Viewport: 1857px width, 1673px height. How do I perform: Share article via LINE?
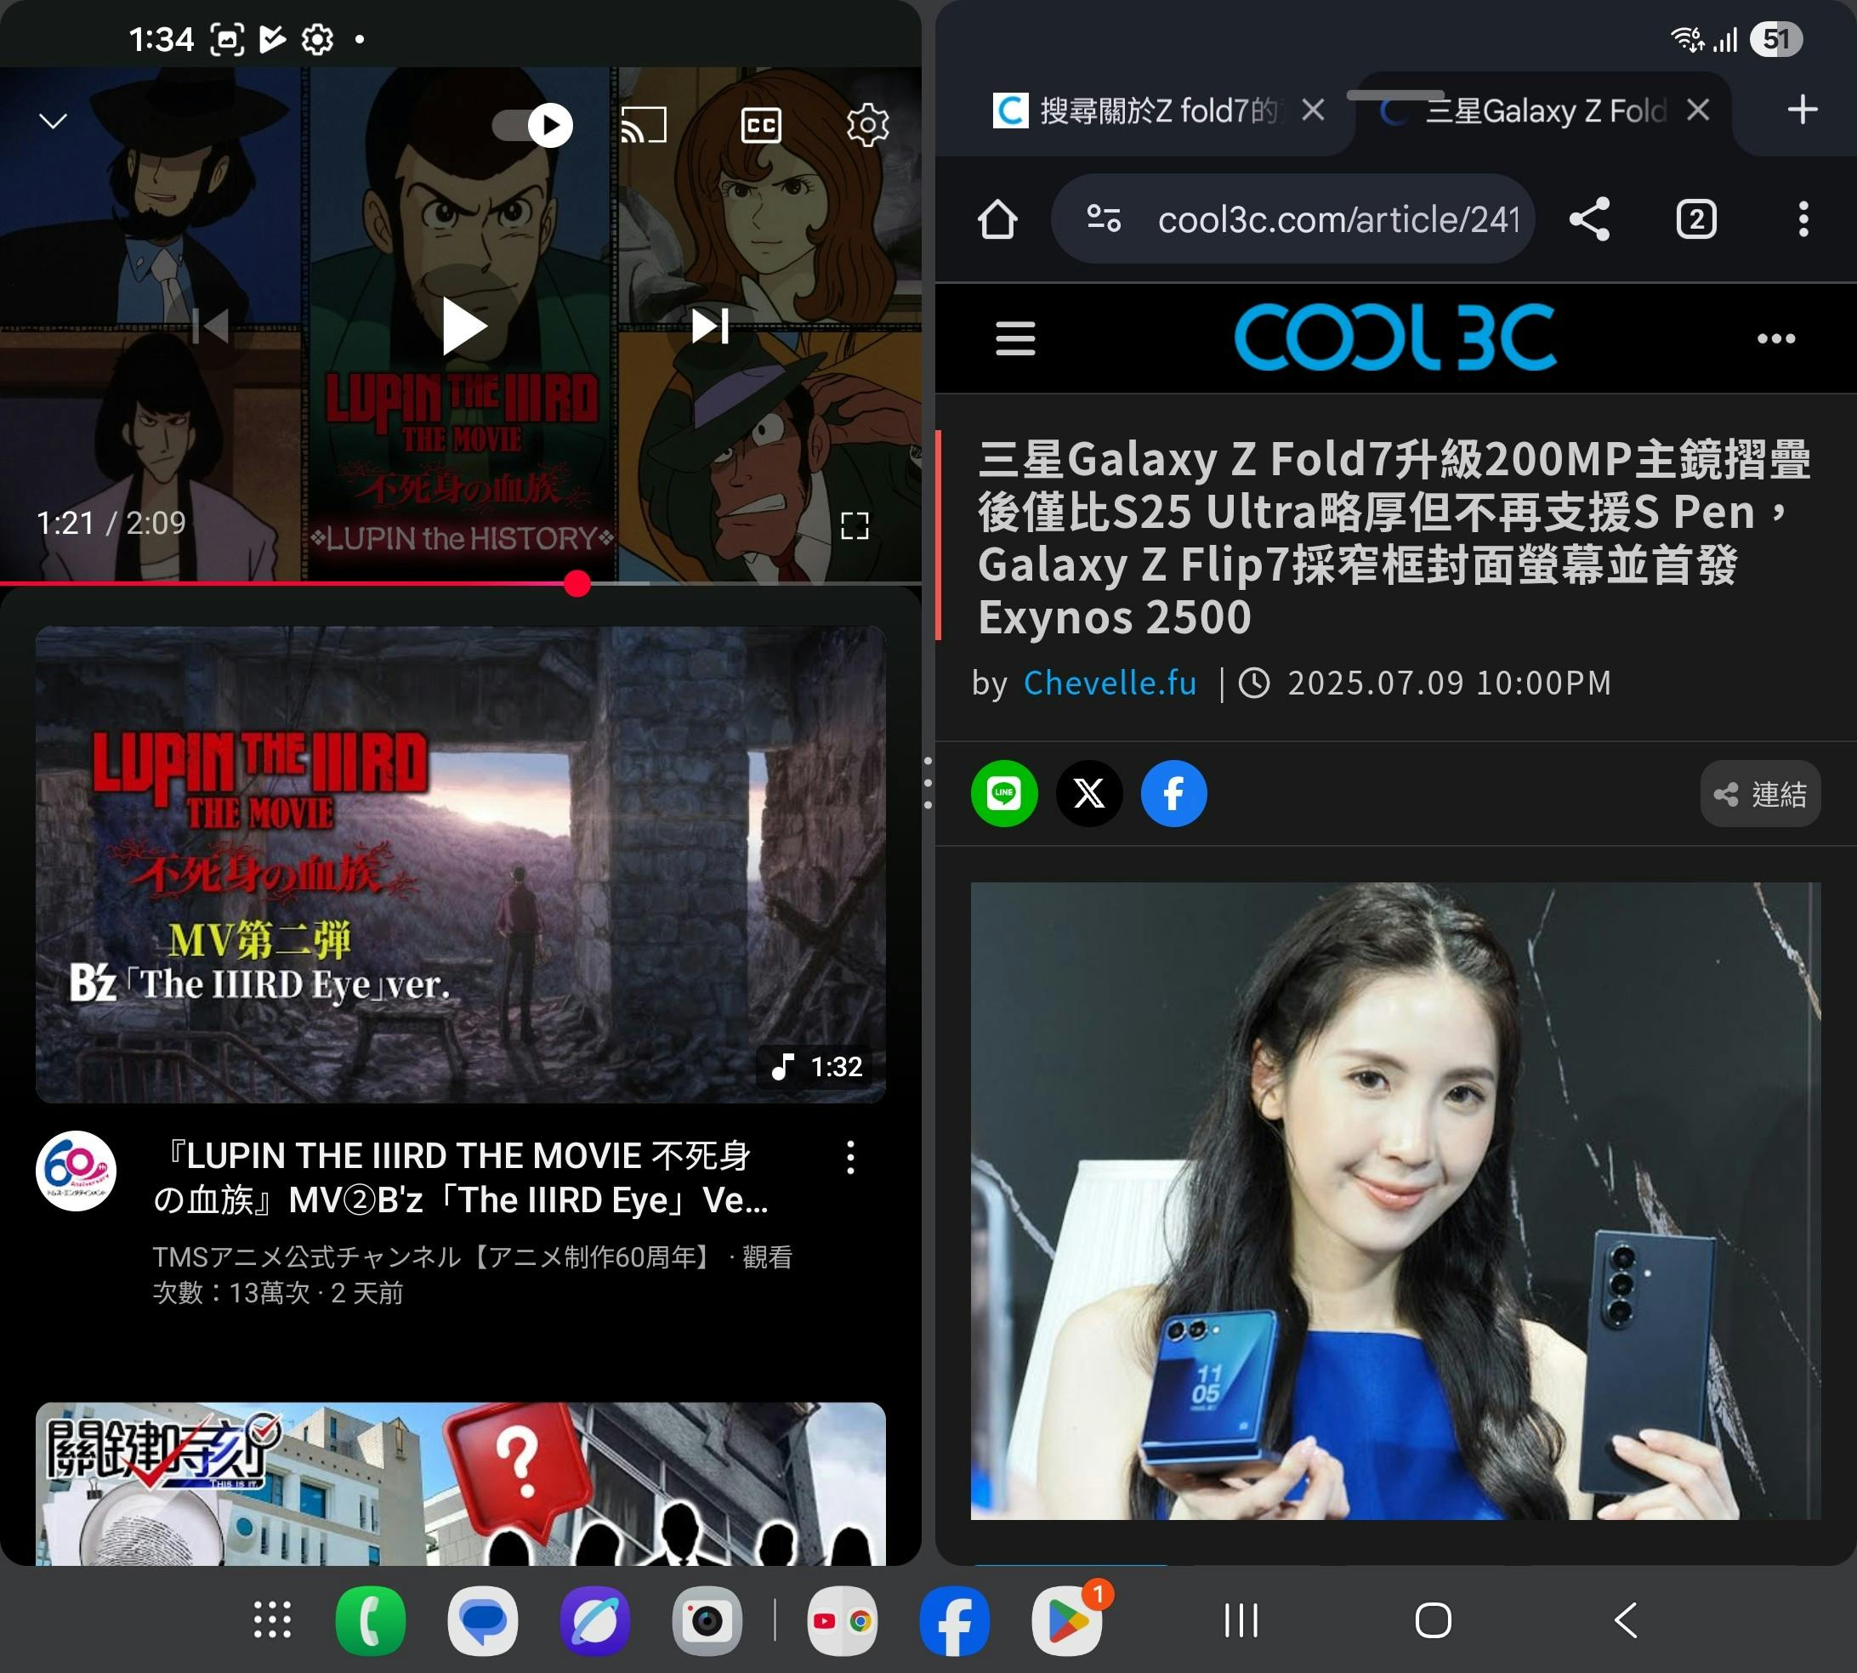pos(1004,793)
